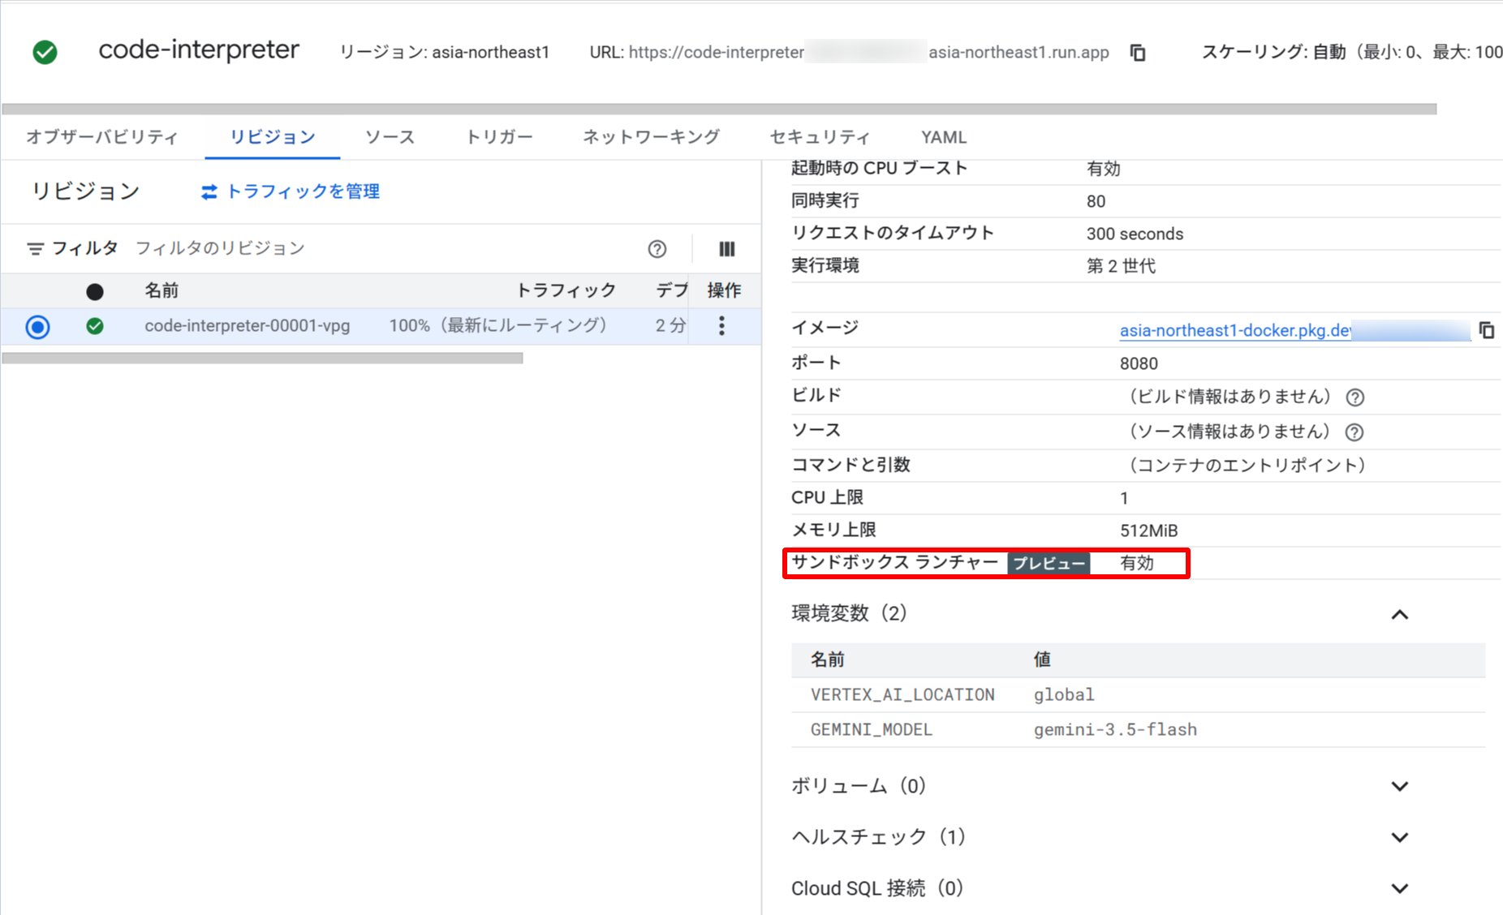Screen dimensions: 1503x915
Task: Click the 300 seconds timeout value
Action: click(x=1135, y=234)
